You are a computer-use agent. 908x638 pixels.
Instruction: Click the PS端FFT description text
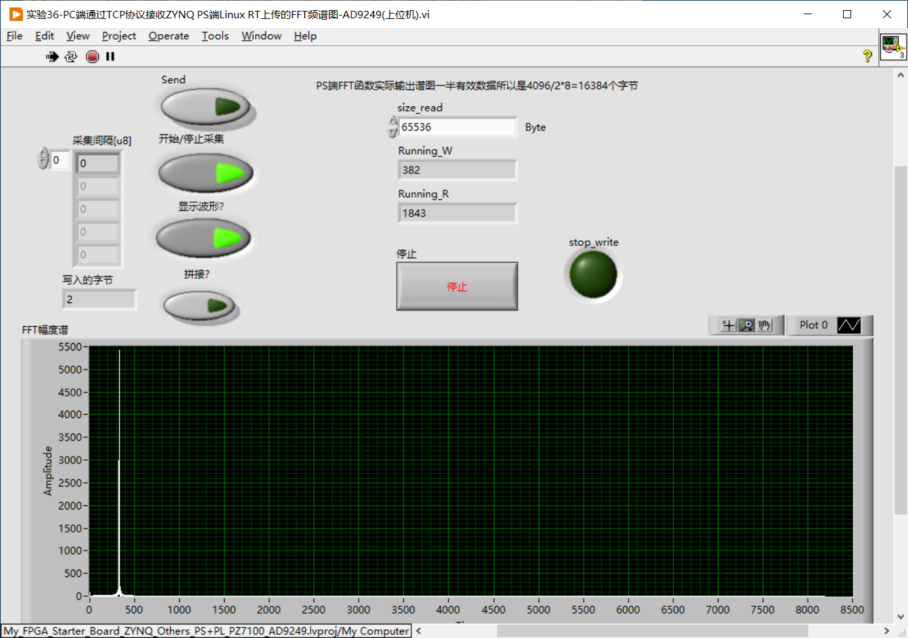coord(477,86)
